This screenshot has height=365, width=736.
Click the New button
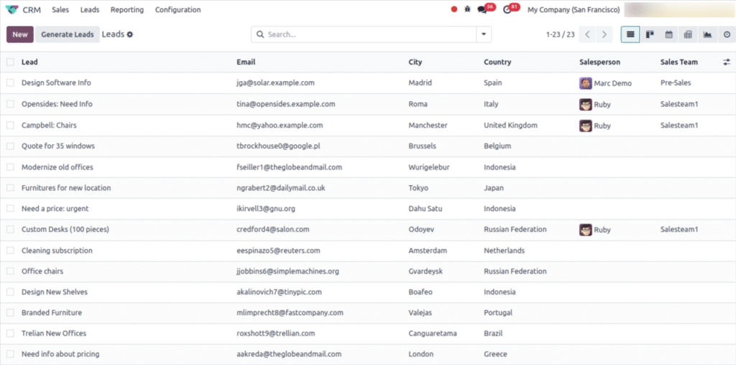point(20,34)
